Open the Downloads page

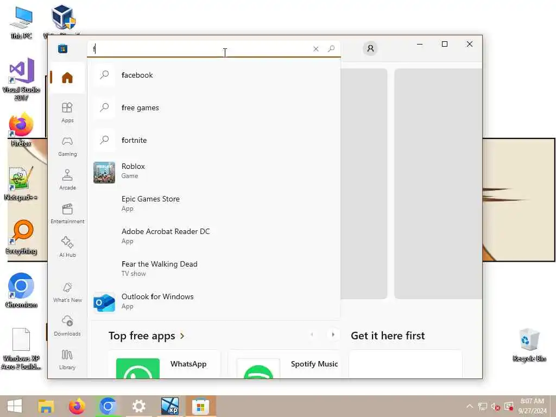(x=67, y=326)
